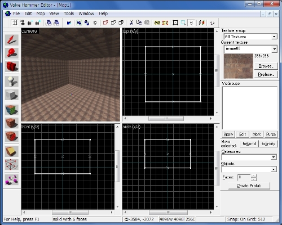This screenshot has height=225, width=282.
Task: Toggle the green and red face alignment icon
Action: [202, 23]
